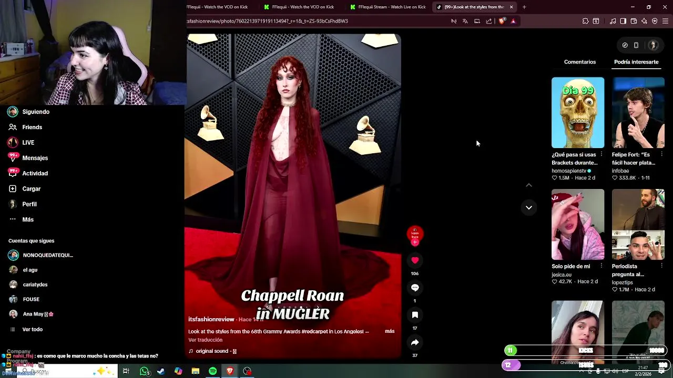Viewport: 673px width, 378px height.
Task: Open File Explorer from the taskbar
Action: [195, 371]
